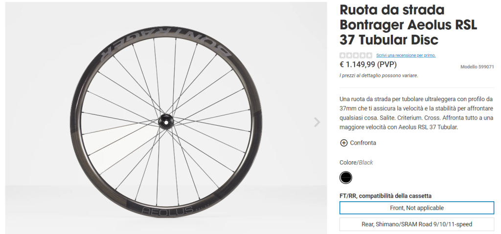The width and height of the screenshot is (501, 234).
Task: Click the price € 1.149,99 (PVP)
Action: [368, 64]
